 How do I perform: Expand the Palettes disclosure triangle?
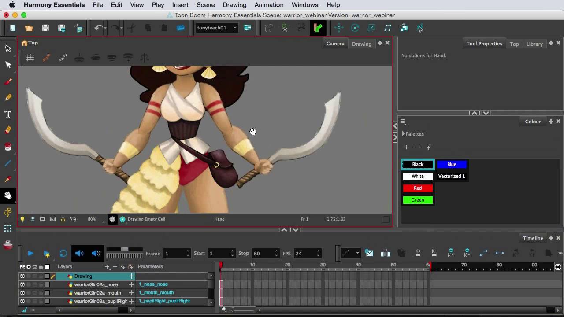pyautogui.click(x=403, y=134)
